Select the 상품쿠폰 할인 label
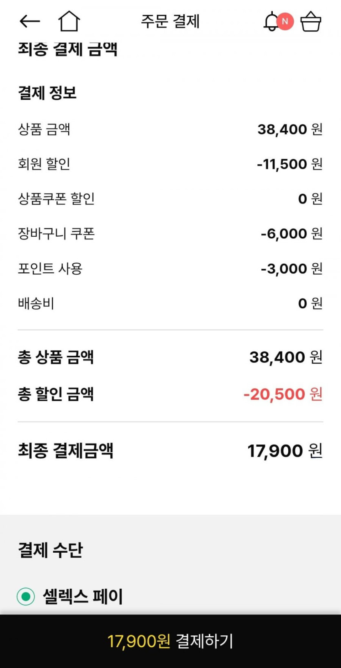The width and height of the screenshot is (341, 668). pos(56,199)
